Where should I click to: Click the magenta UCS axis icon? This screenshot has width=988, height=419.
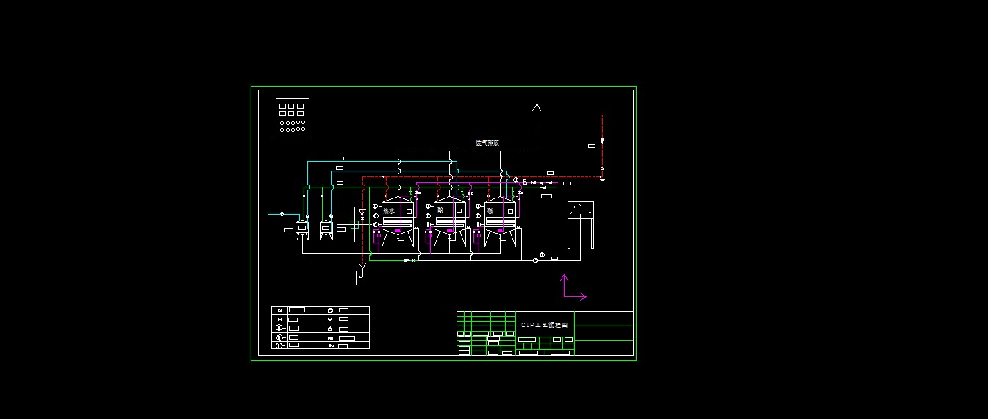574,287
